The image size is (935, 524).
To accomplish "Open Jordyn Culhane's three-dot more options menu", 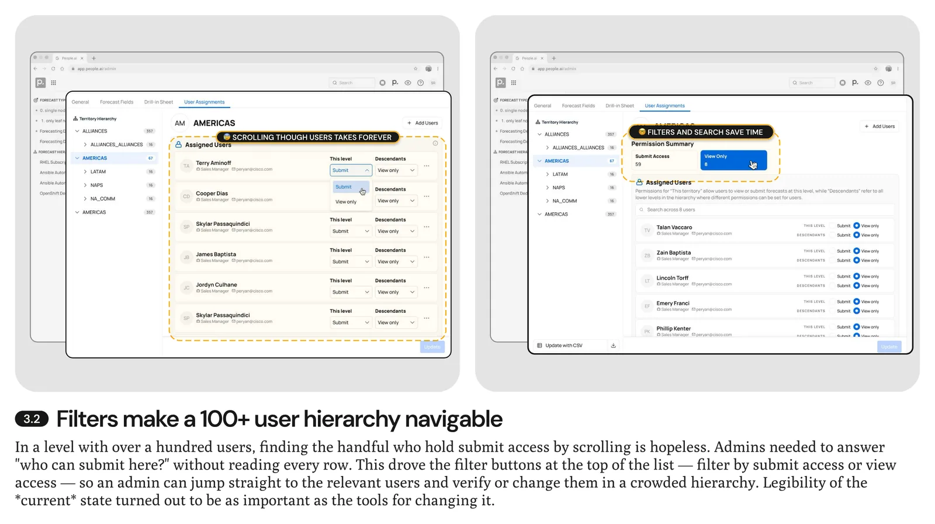I will (427, 288).
